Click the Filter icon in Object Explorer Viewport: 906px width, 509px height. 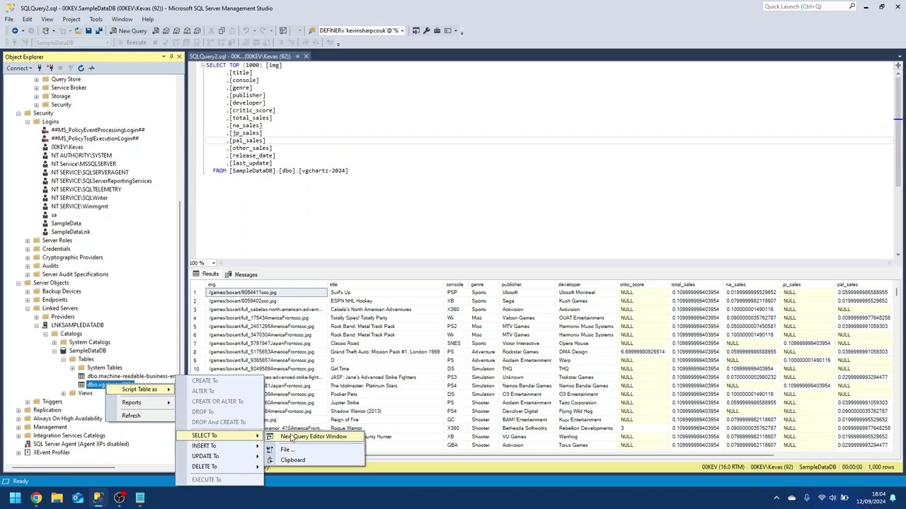70,68
